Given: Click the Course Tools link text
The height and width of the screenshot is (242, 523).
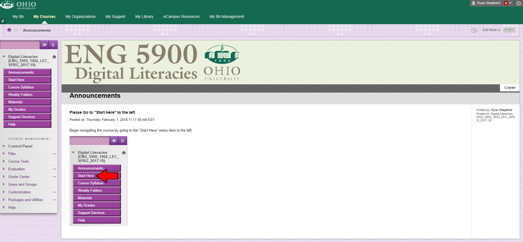Looking at the screenshot, I should [18, 161].
